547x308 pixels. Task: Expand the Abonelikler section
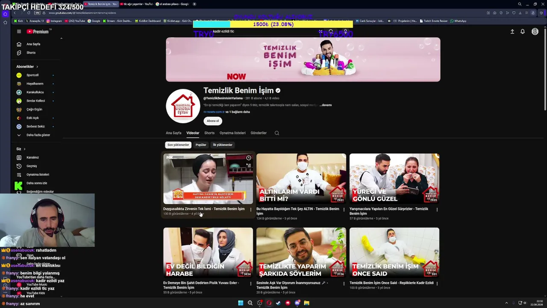point(27,67)
